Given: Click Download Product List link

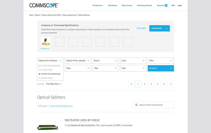Looking at the screenshot, I should click(x=61, y=106).
